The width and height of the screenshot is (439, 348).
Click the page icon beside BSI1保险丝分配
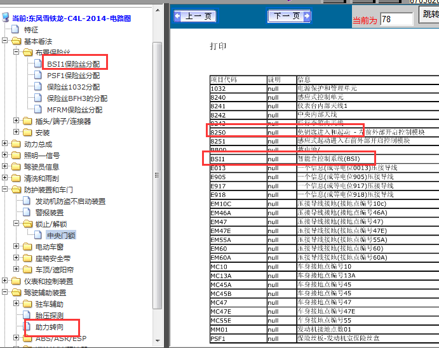pyautogui.click(x=38, y=64)
